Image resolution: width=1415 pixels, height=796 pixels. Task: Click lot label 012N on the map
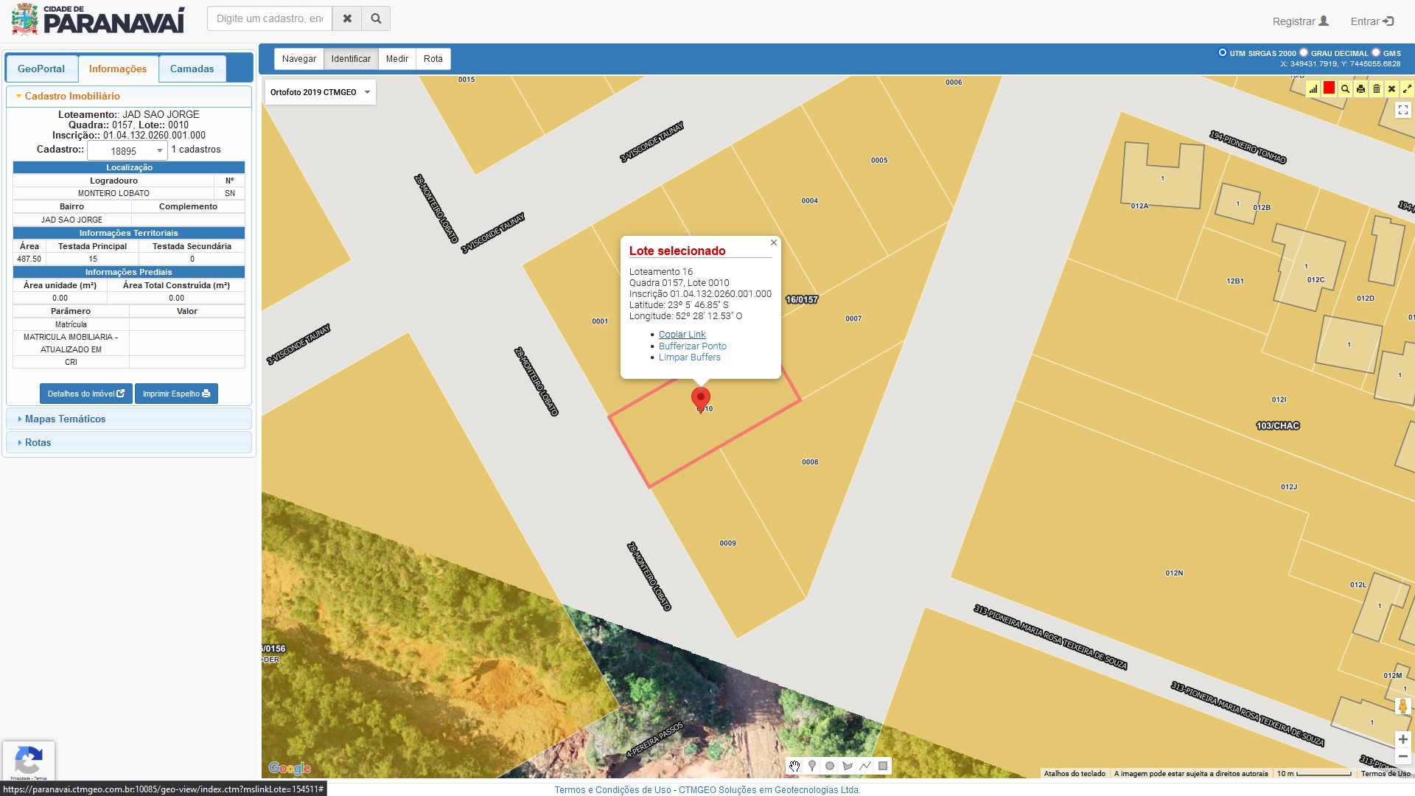1174,573
